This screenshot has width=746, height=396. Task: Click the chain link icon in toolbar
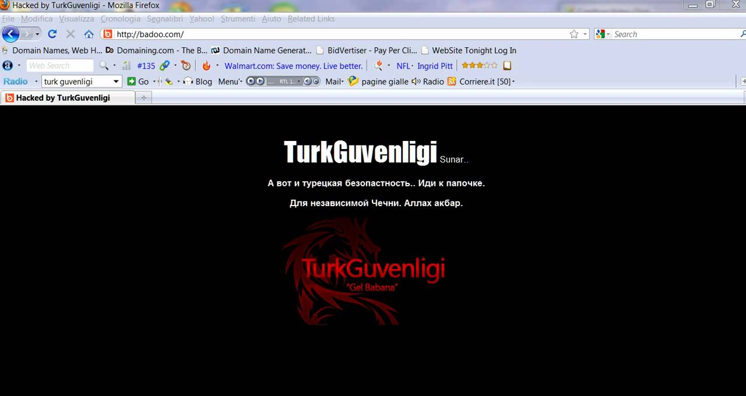point(165,66)
